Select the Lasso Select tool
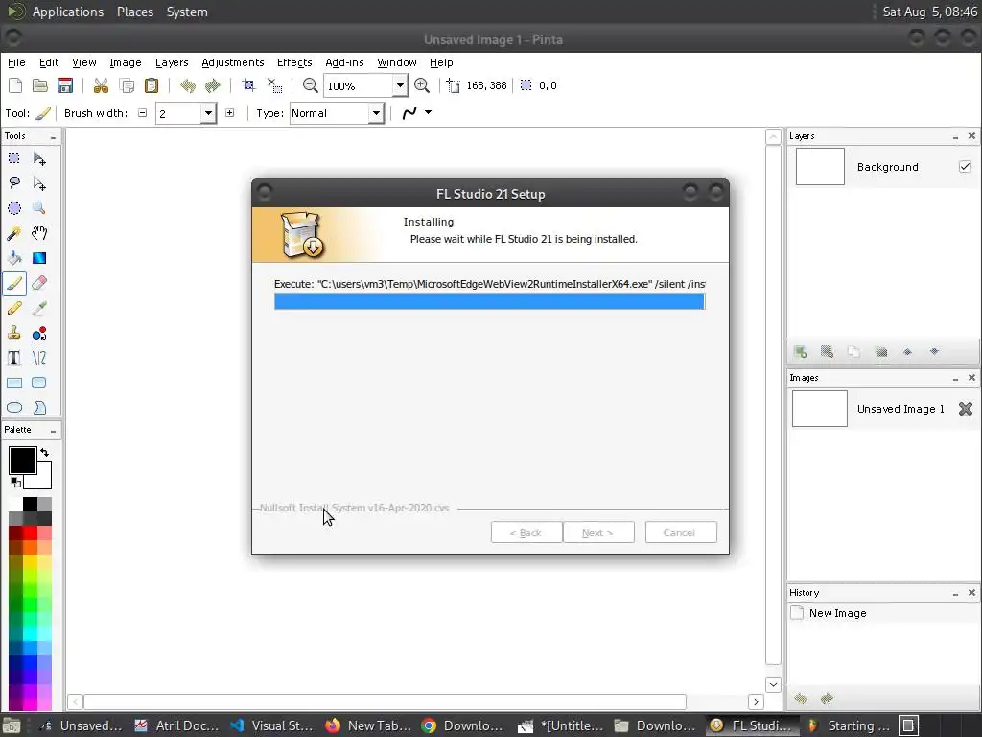Image resolution: width=982 pixels, height=737 pixels. [13, 183]
